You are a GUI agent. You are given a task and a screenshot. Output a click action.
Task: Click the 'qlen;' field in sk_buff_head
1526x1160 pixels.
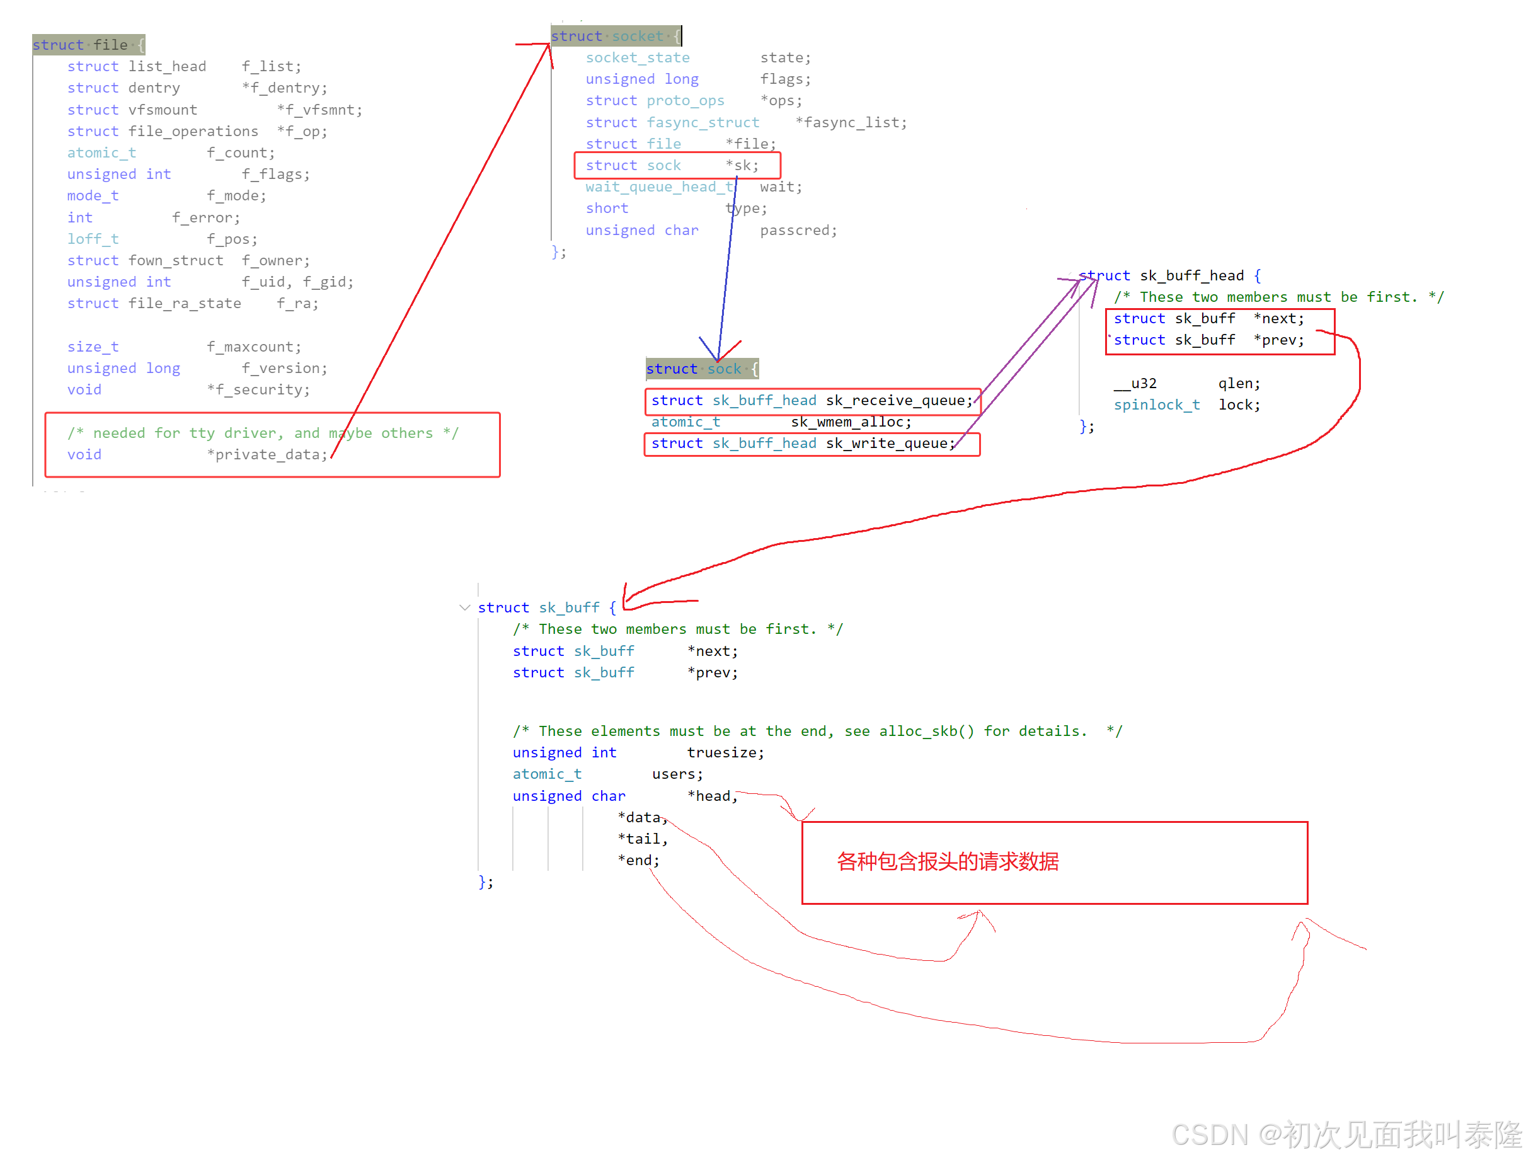[x=1238, y=383]
